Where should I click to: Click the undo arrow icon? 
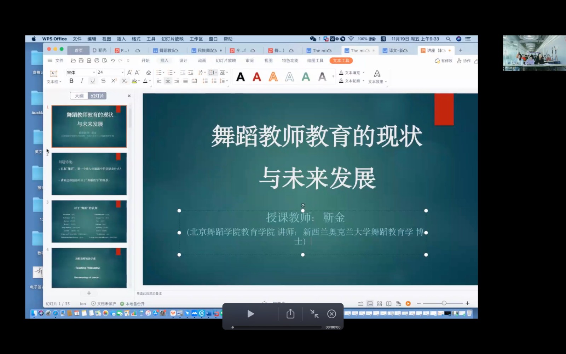pyautogui.click(x=112, y=61)
